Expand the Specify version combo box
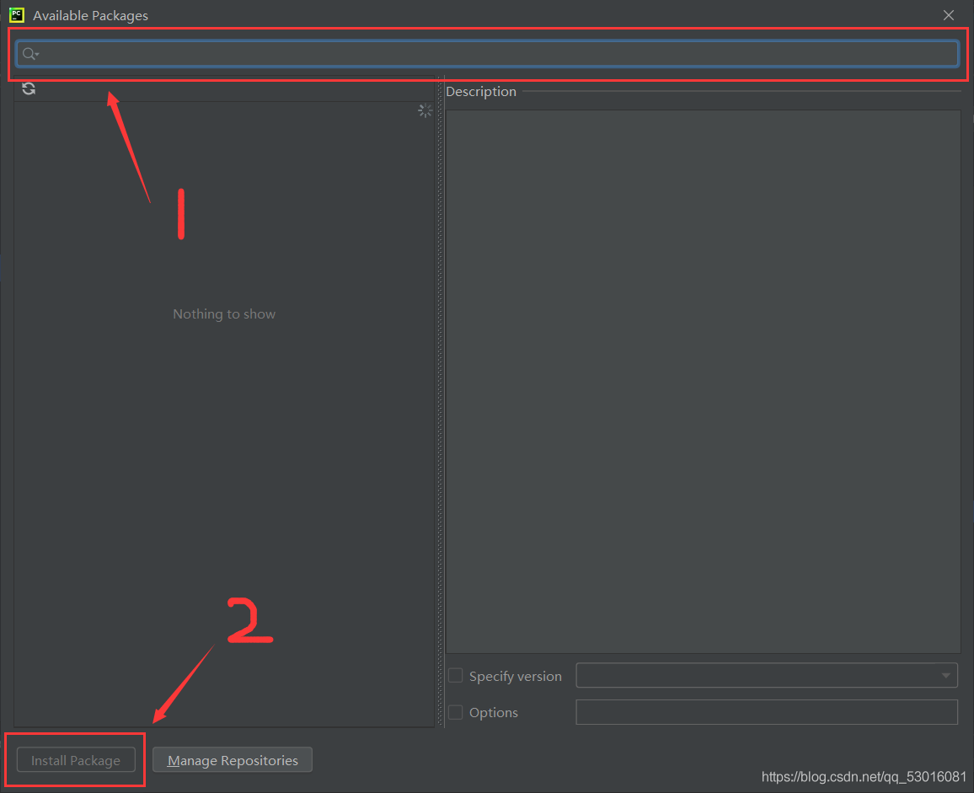This screenshot has height=793, width=974. tap(944, 676)
